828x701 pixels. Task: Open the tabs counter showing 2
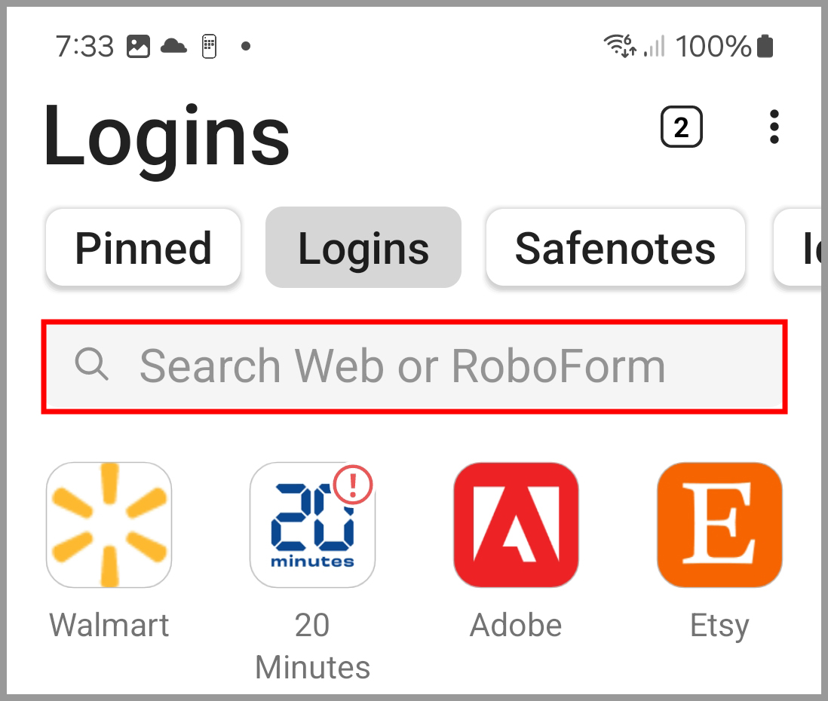point(681,127)
